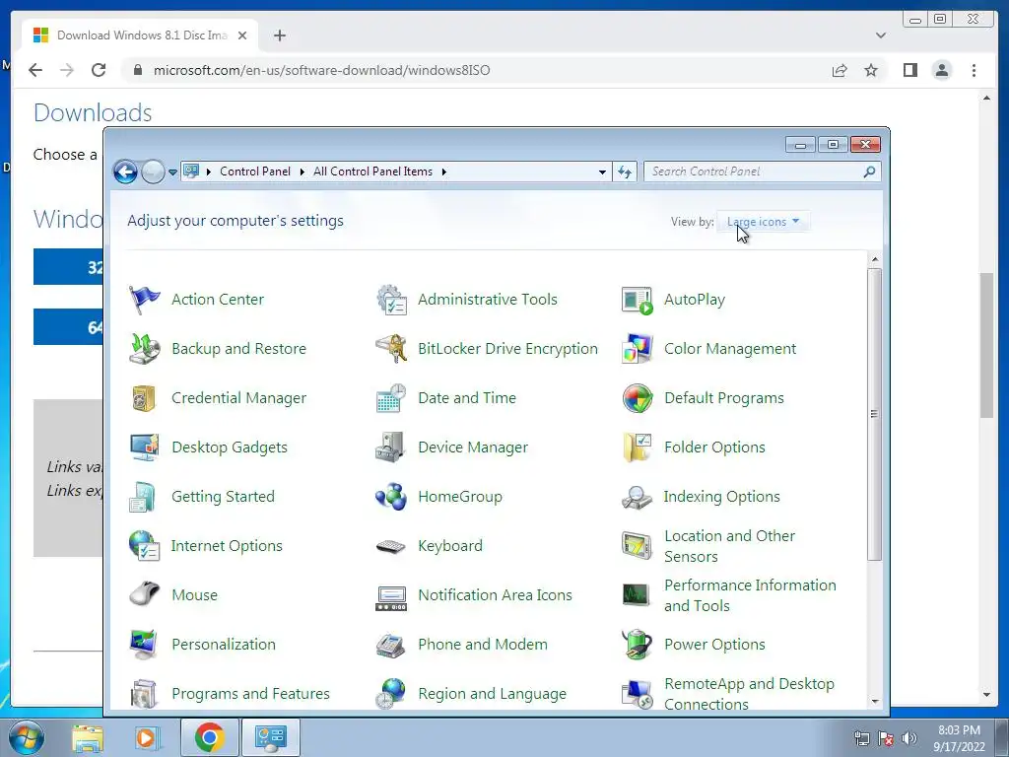
Task: Open the AutoPlay icon
Action: (638, 300)
